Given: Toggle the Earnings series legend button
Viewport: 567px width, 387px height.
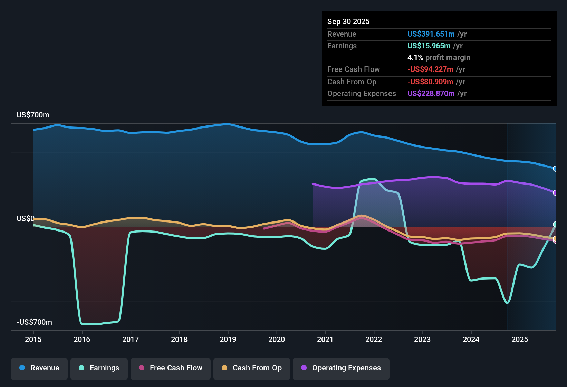Looking at the screenshot, I should [99, 368].
